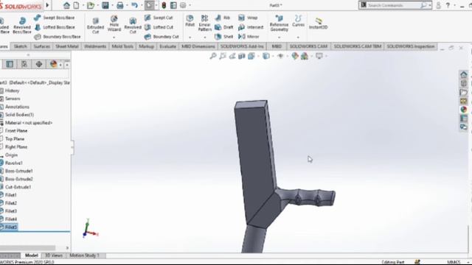Image resolution: width=472 pixels, height=265 pixels.
Task: Select the Linear Pattern tool
Action: click(x=205, y=23)
